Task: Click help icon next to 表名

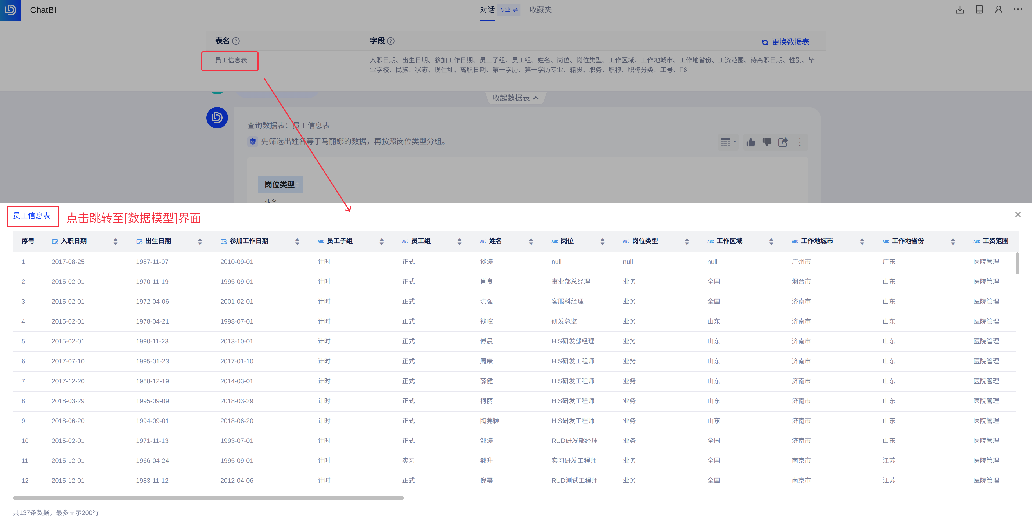Action: (236, 41)
